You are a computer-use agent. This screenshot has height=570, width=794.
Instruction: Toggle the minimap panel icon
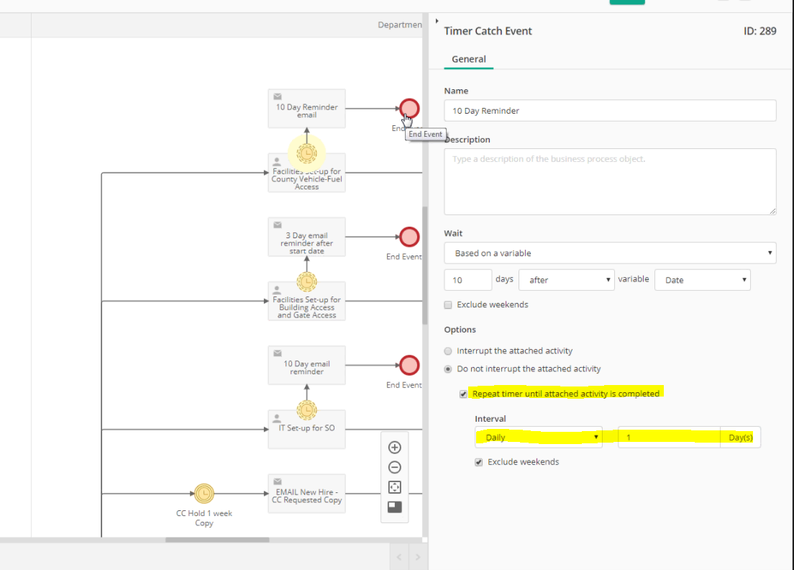tap(394, 507)
